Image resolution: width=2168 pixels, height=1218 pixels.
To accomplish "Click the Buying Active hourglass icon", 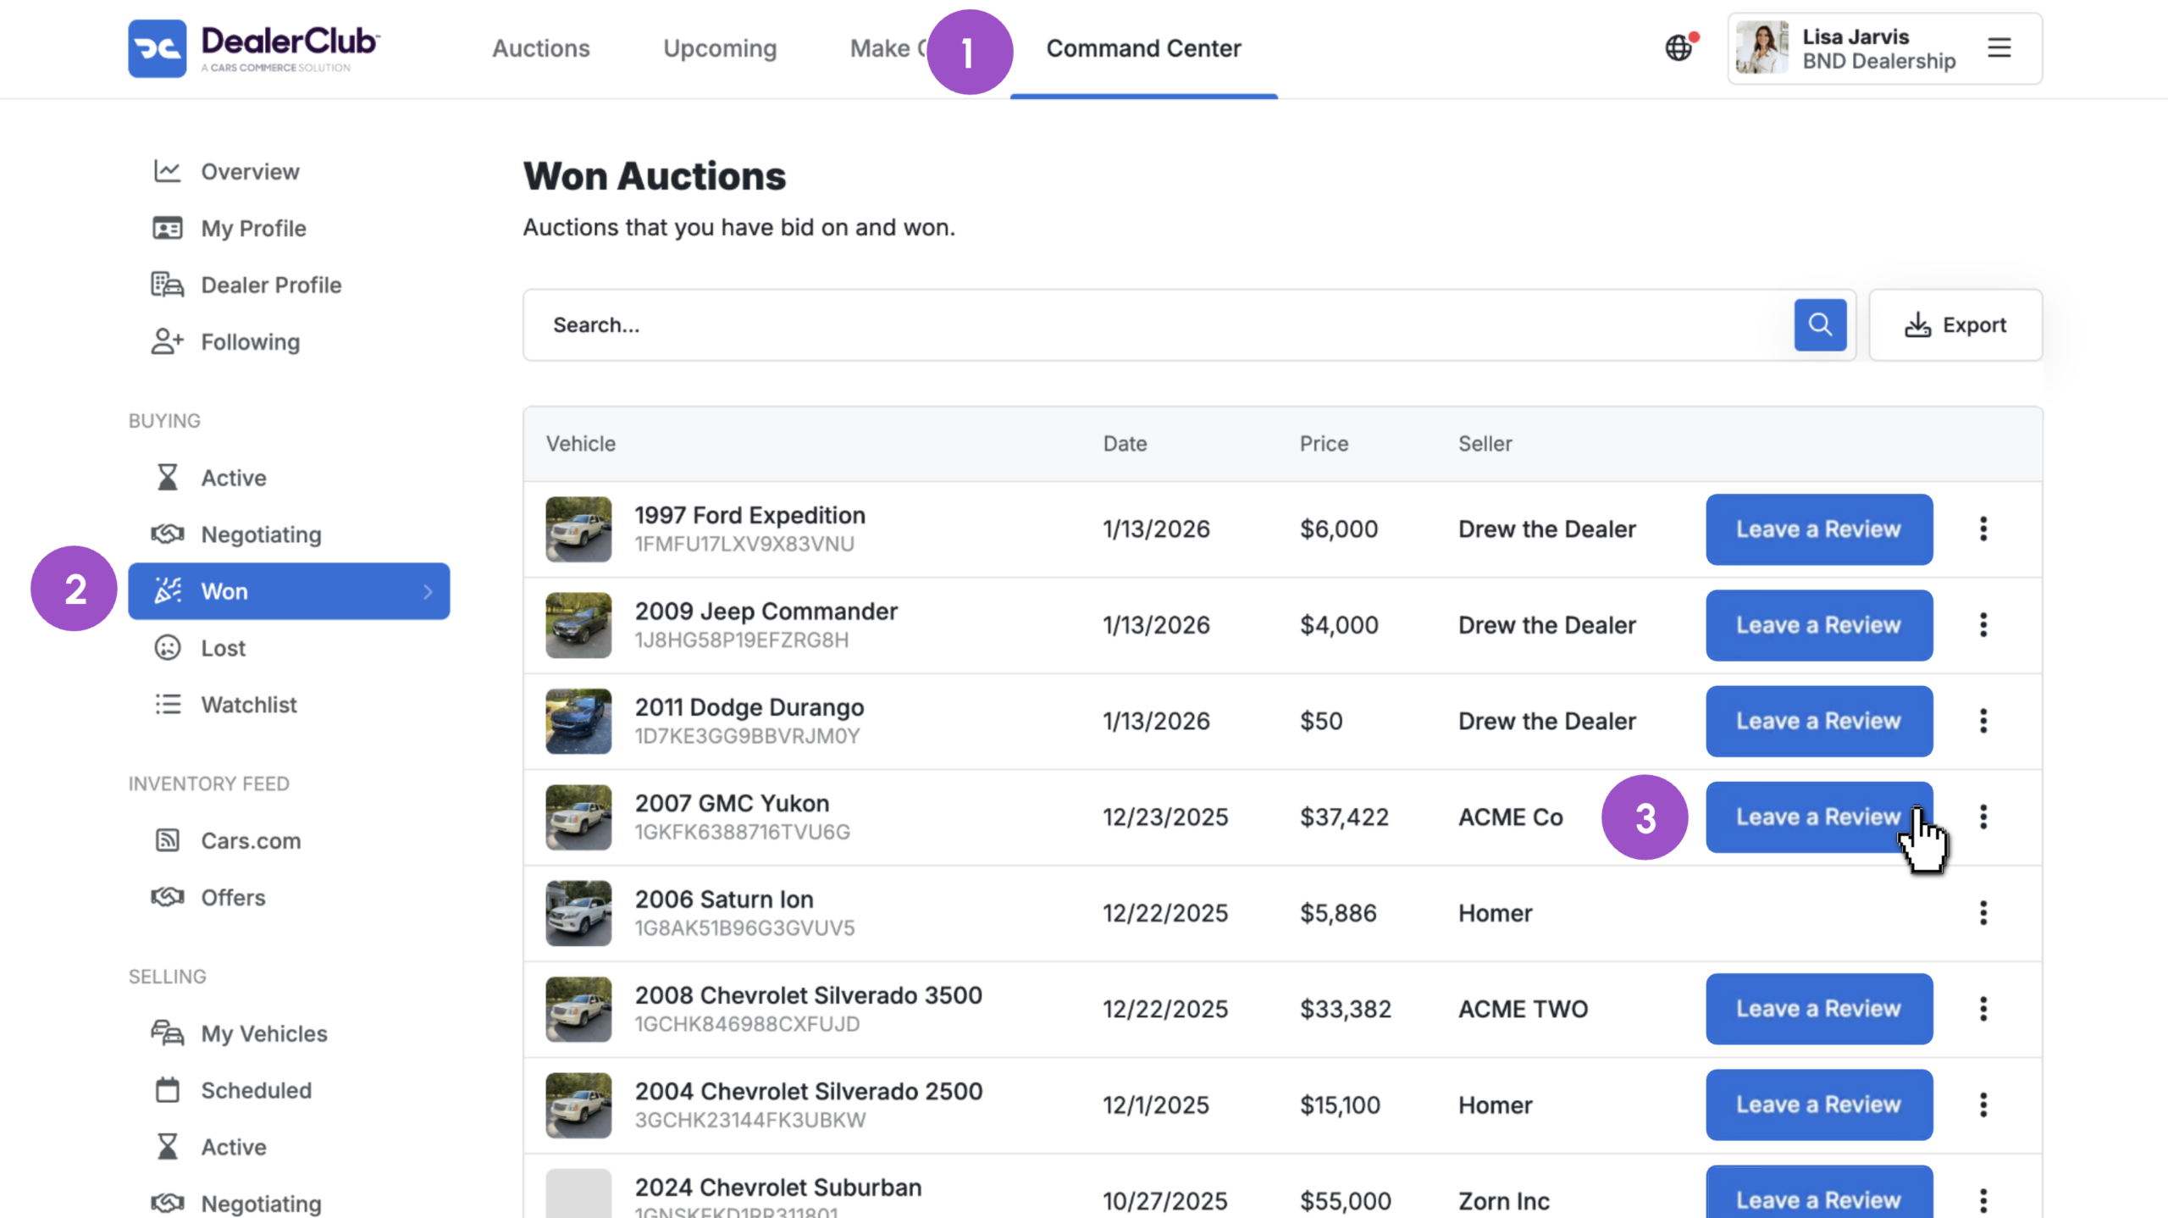I will click(168, 478).
